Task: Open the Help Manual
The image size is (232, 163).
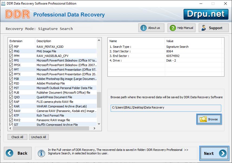Action: click(181, 28)
